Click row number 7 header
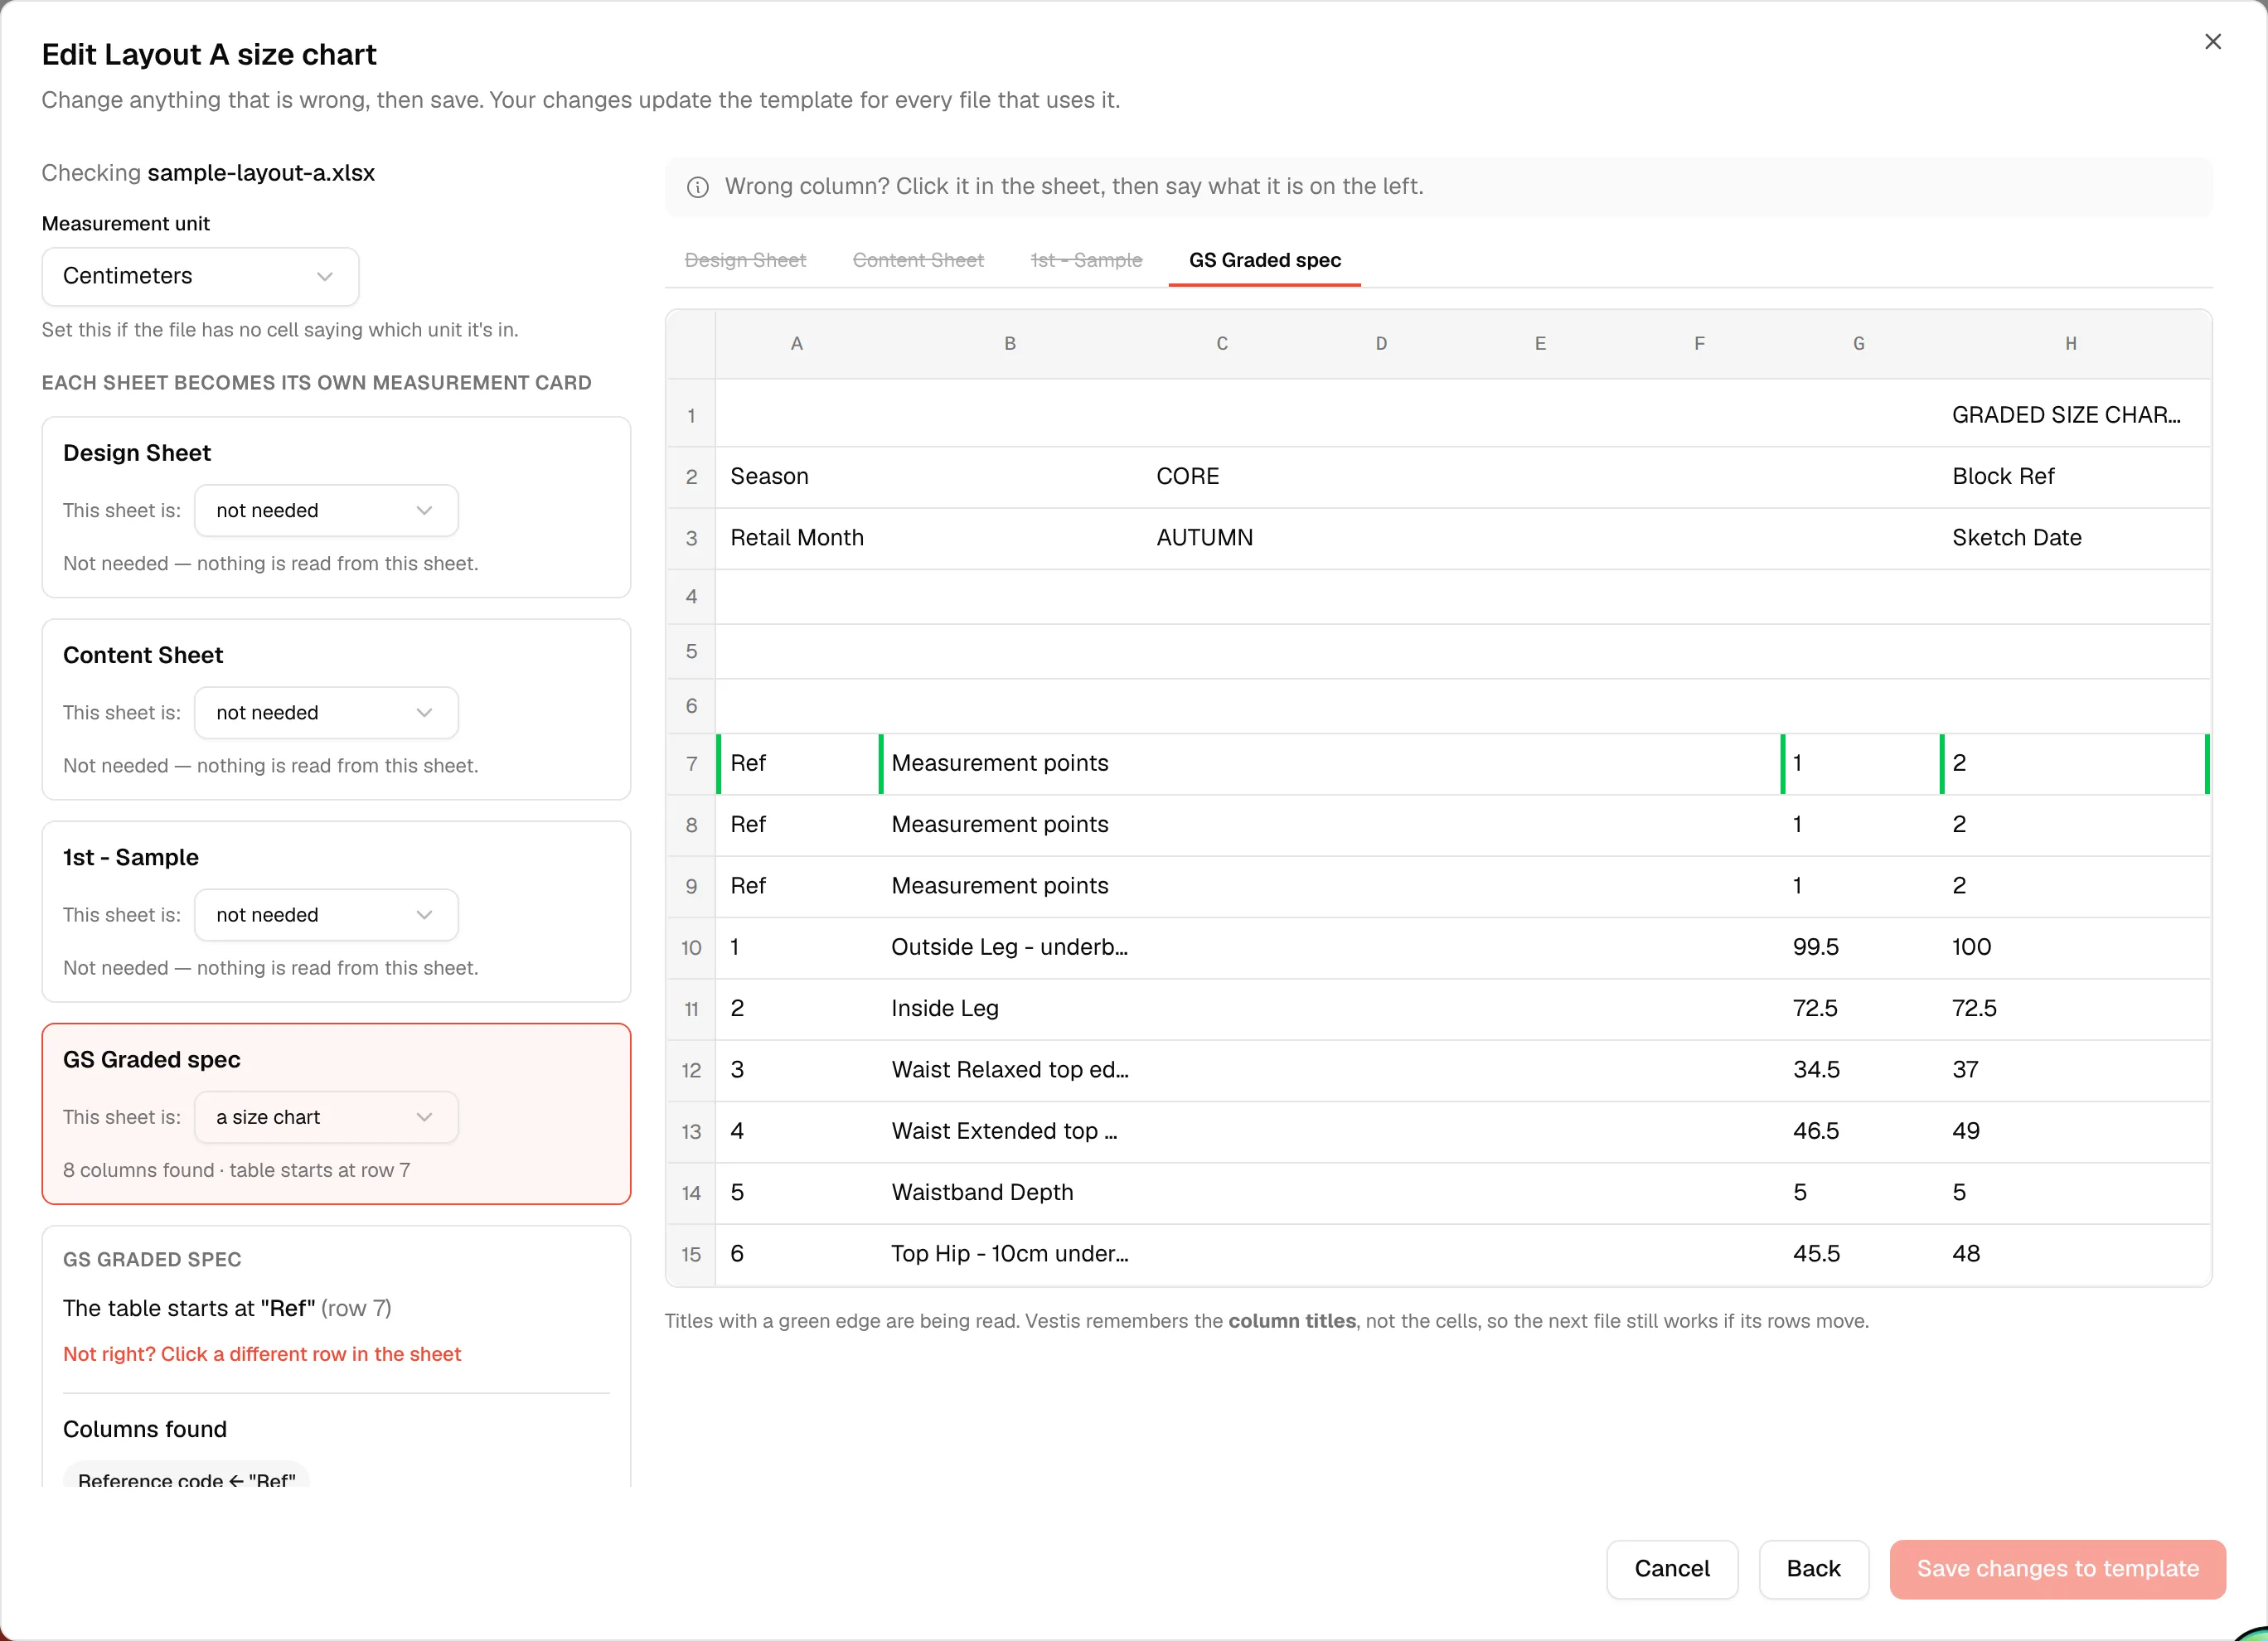This screenshot has height=1641, width=2268. tap(691, 764)
